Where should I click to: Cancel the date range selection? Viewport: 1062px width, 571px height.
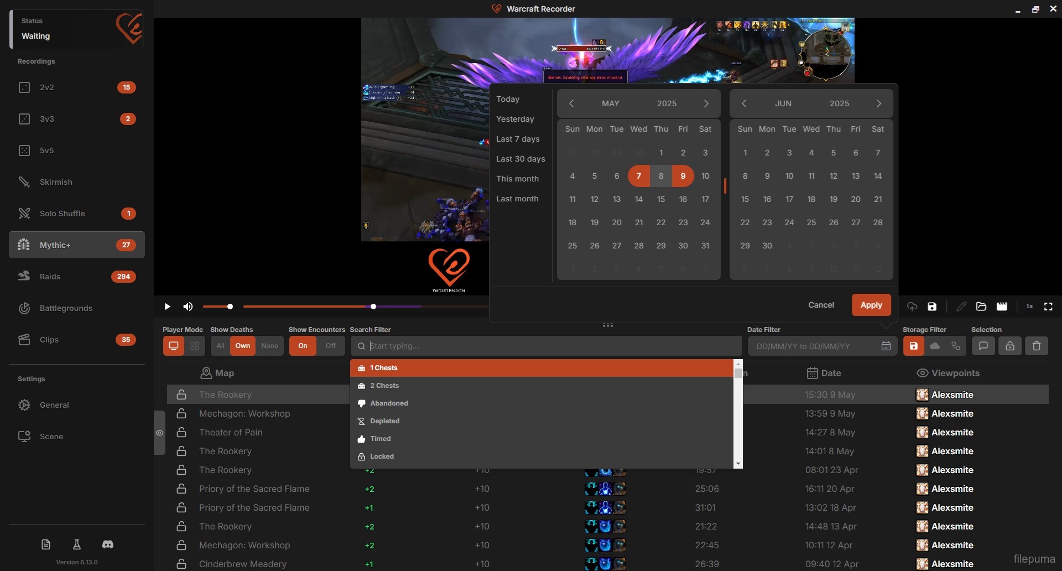tap(821, 305)
